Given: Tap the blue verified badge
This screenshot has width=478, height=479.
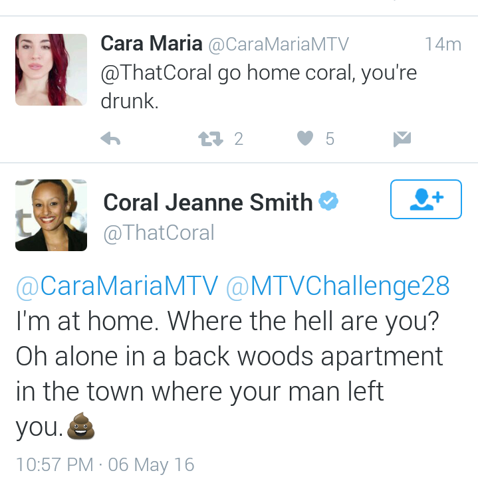Looking at the screenshot, I should [x=328, y=201].
